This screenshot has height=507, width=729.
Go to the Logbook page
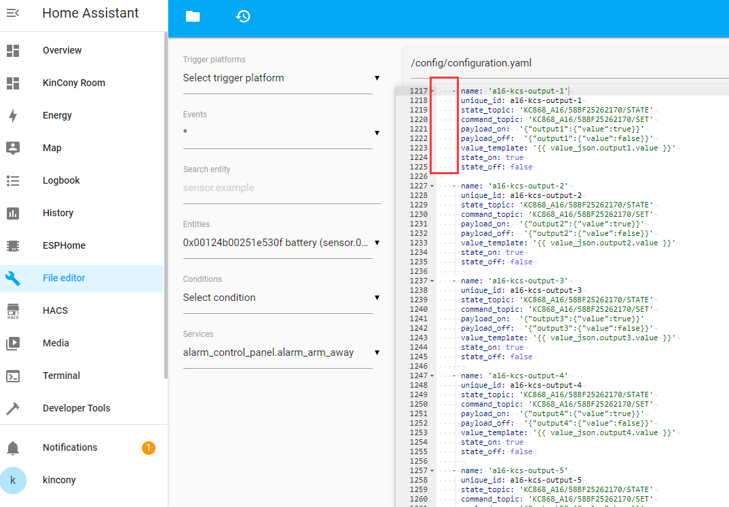tap(61, 180)
